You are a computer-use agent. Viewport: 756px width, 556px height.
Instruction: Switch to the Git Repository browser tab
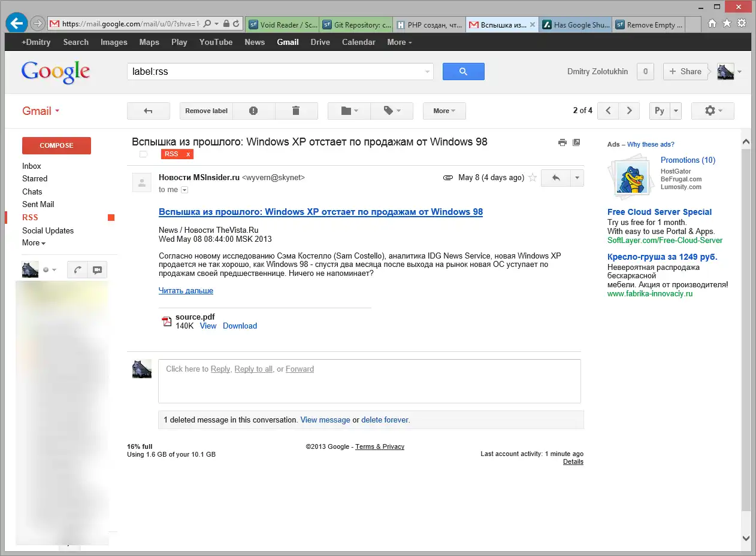tap(356, 25)
